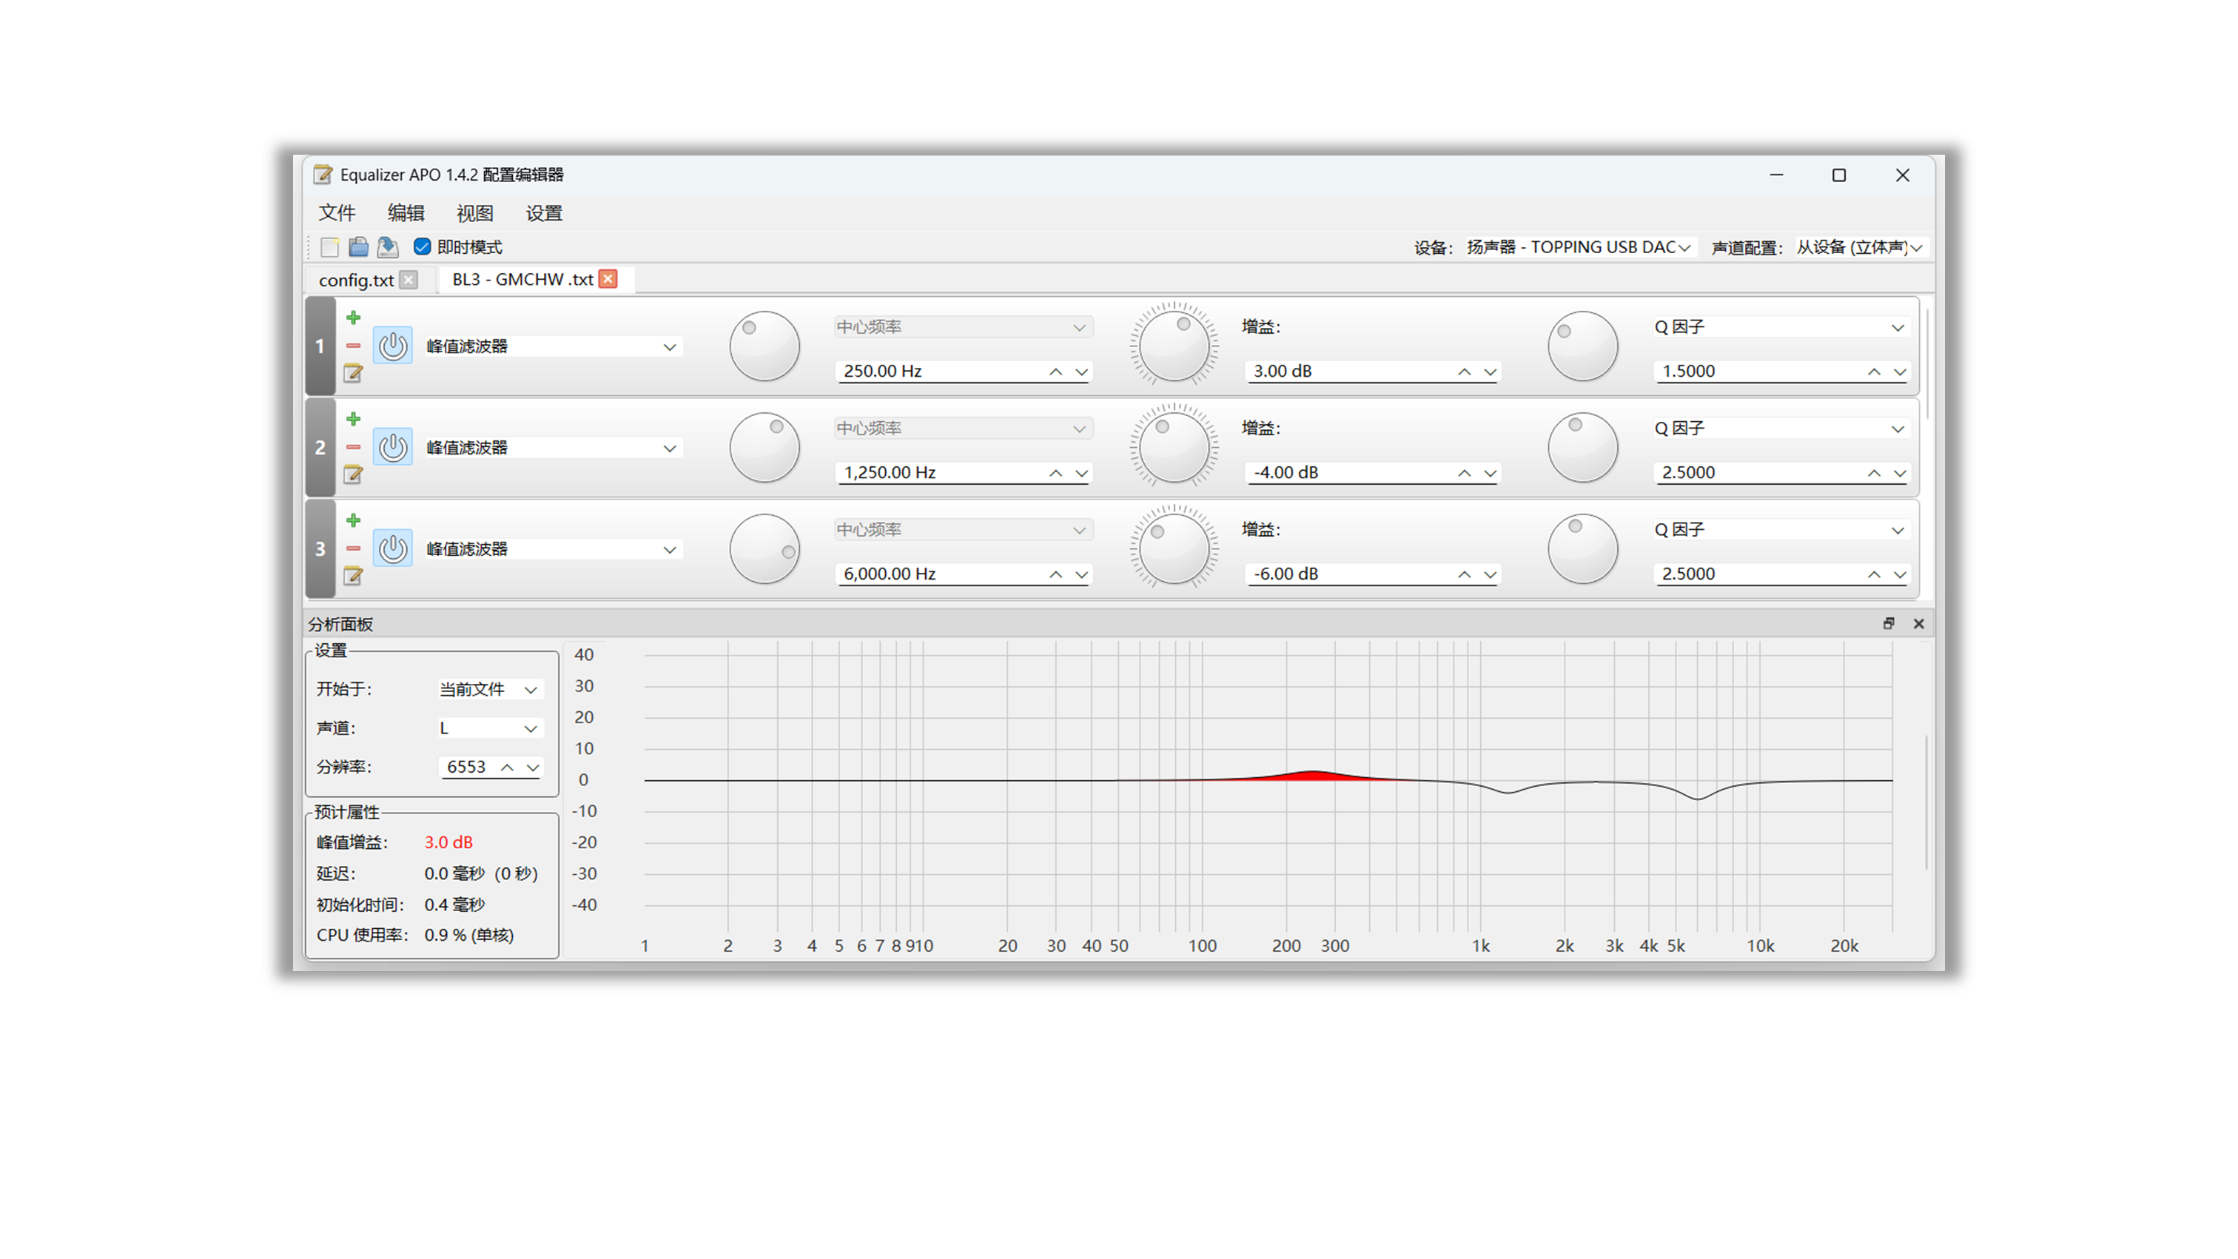The image size is (2238, 1259).
Task: Toggle power button on filter 1
Action: (x=393, y=346)
